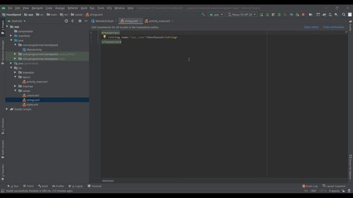Open the Run tool window button
Screen dimensions: 353x198
coord(13,186)
